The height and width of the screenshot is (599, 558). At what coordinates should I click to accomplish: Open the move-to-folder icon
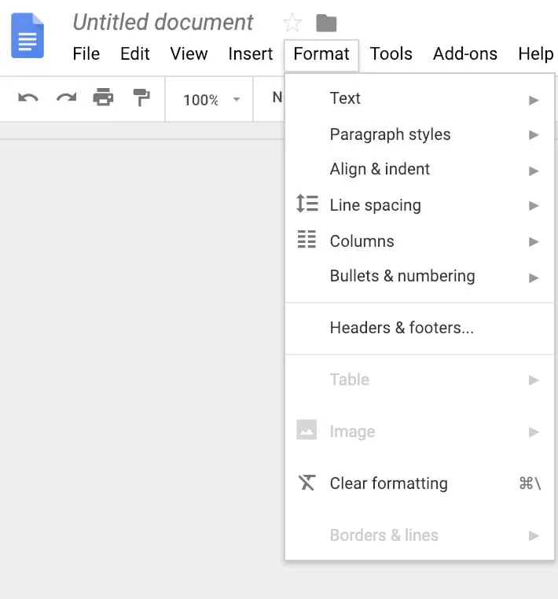326,23
